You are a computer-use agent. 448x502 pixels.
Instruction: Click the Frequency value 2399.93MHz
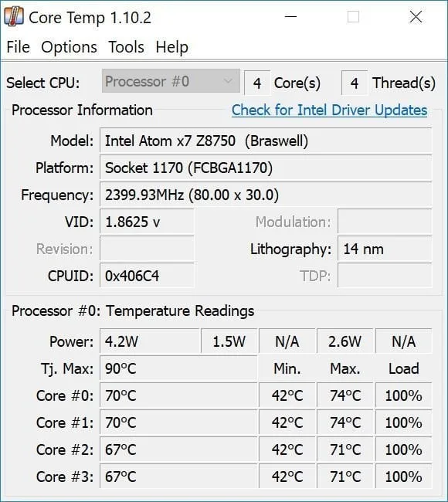point(266,195)
